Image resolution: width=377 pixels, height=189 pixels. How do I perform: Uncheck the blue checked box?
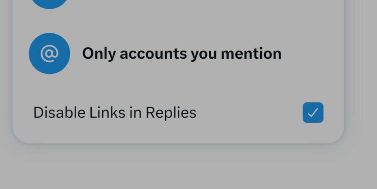point(313,113)
